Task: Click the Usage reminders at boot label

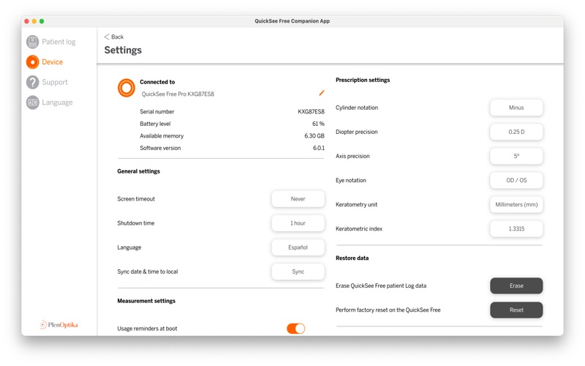Action: [x=147, y=329]
